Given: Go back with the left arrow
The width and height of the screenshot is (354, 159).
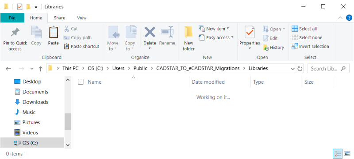Looking at the screenshot, I should (8, 69).
